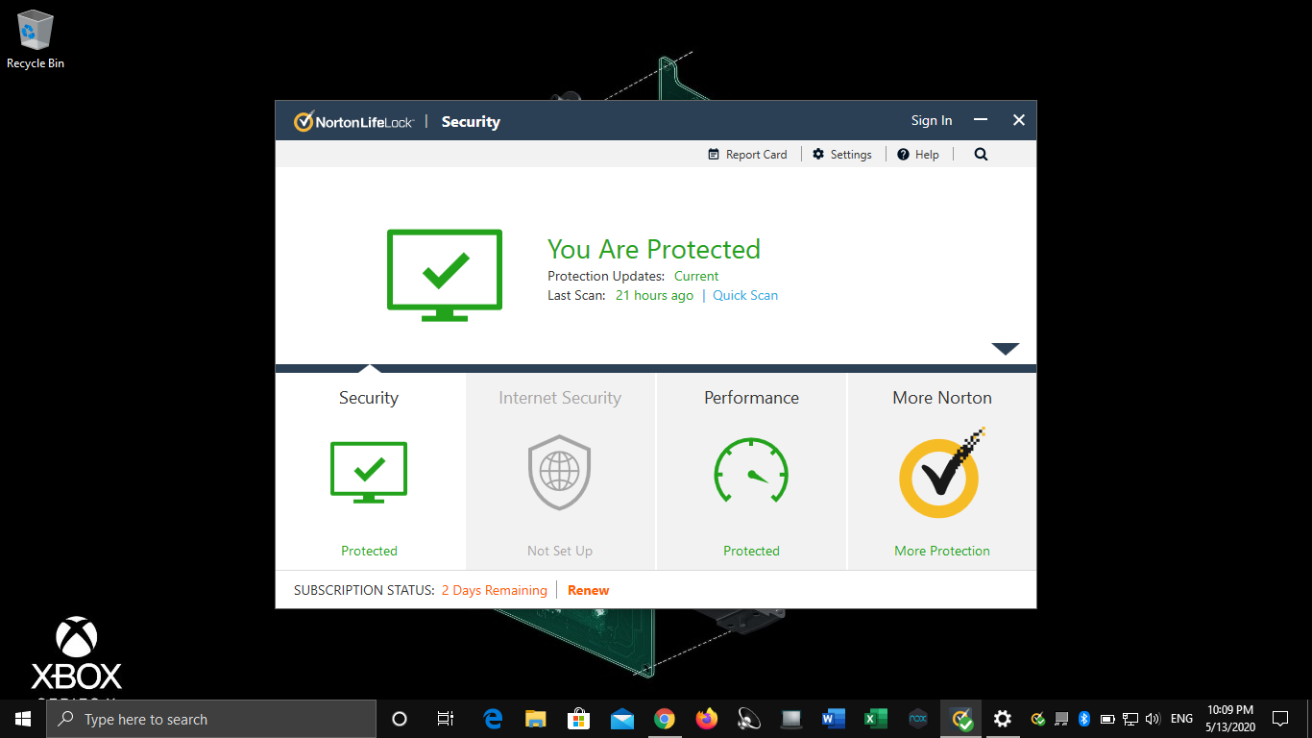The height and width of the screenshot is (738, 1312).
Task: Launch Microsoft Edge from taskbar
Action: pyautogui.click(x=493, y=719)
